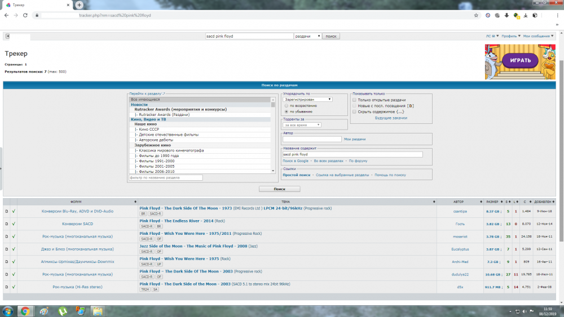The image size is (564, 317).
Task: Open the black cube extension icon
Action: point(535,15)
